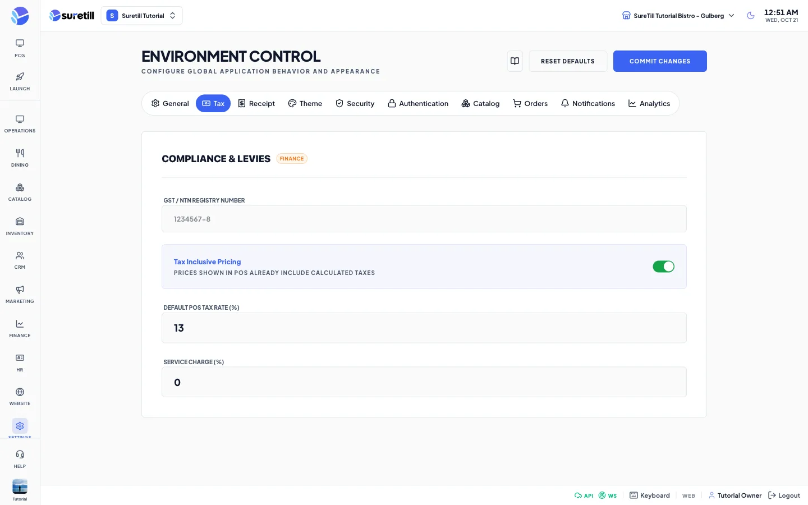Click the Reset Defaults button
Image resolution: width=808 pixels, height=505 pixels.
(x=568, y=61)
